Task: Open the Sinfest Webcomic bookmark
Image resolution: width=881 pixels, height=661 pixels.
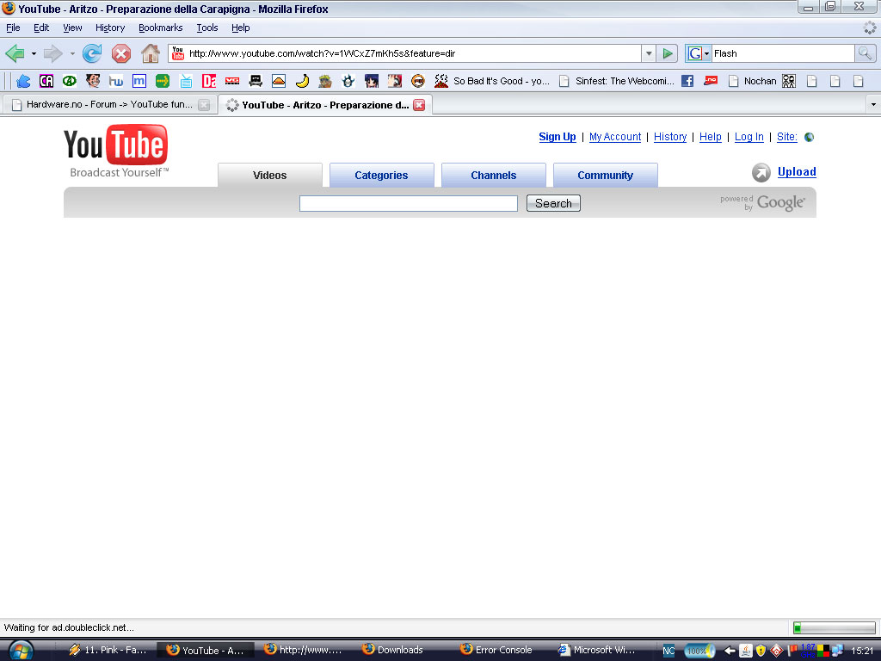Action: pyautogui.click(x=616, y=81)
